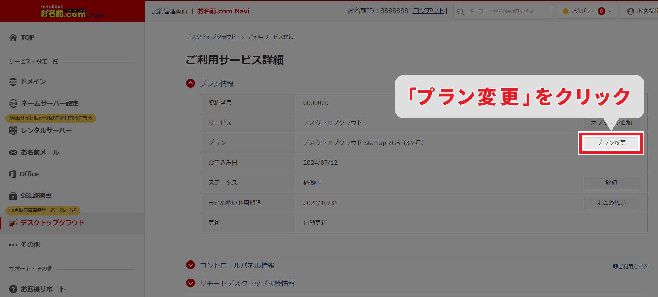Focus the Navi keyword search field
Image resolution: width=658 pixels, height=297 pixels.
tap(503, 11)
